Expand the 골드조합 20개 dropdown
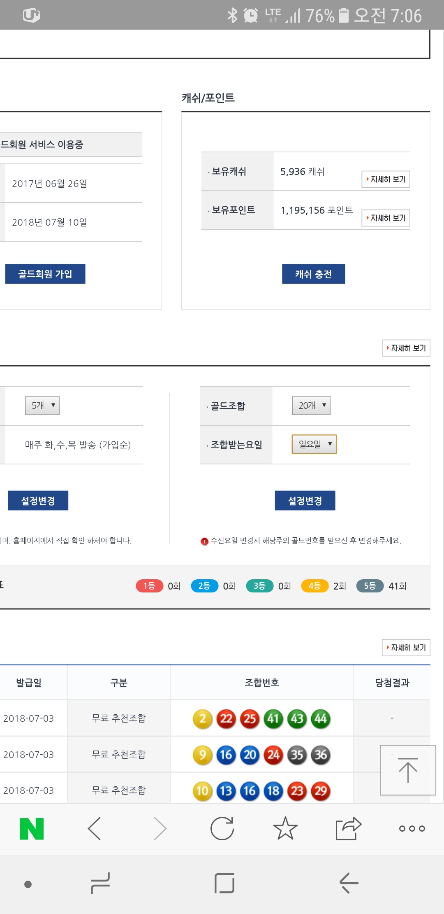The height and width of the screenshot is (914, 444). point(311,406)
